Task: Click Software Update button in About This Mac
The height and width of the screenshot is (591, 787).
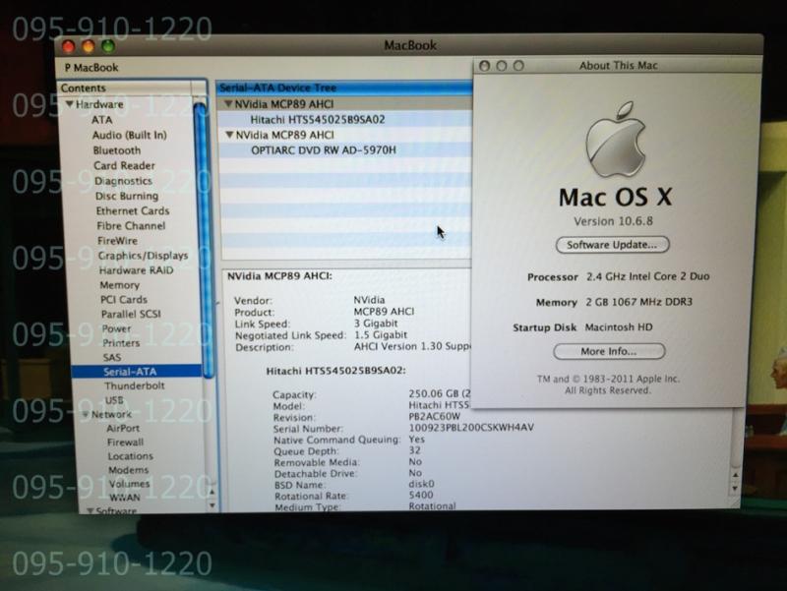Action: tap(612, 245)
